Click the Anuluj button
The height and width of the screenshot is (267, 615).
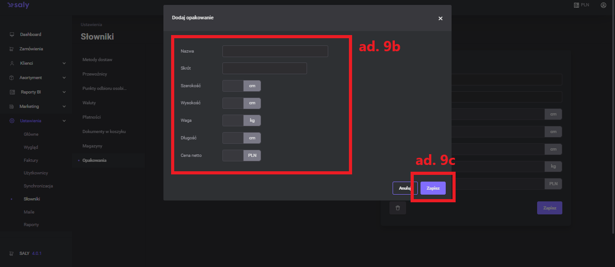pyautogui.click(x=405, y=188)
